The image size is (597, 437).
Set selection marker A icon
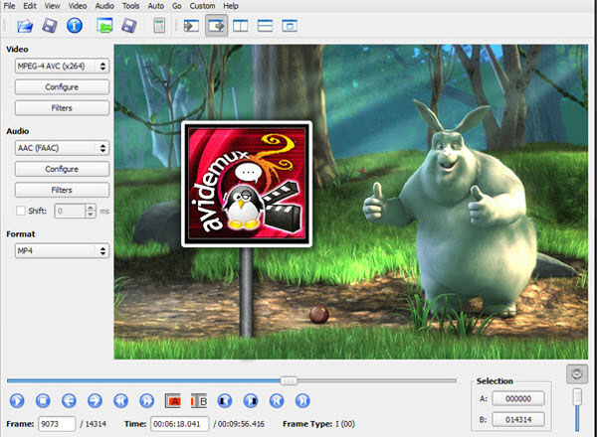pyautogui.click(x=173, y=401)
